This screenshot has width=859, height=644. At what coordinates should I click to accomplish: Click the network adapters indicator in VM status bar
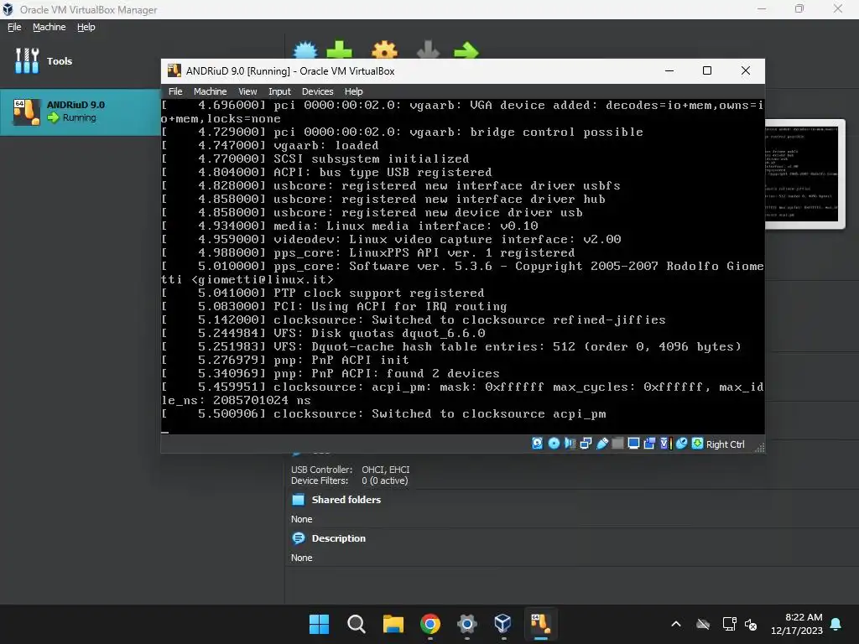pos(586,444)
